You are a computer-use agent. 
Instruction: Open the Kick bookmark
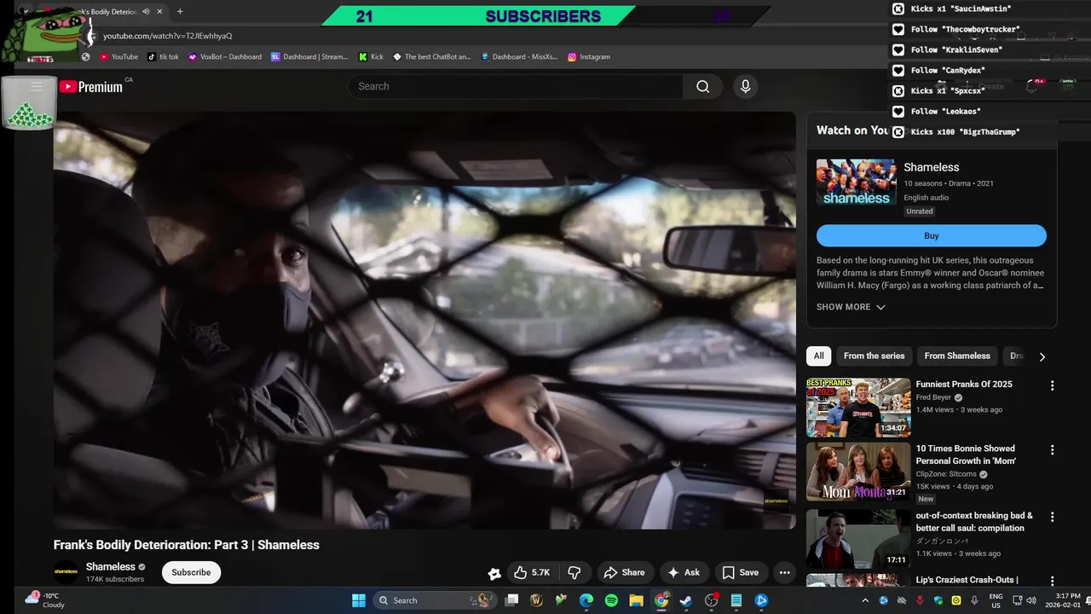pos(371,57)
